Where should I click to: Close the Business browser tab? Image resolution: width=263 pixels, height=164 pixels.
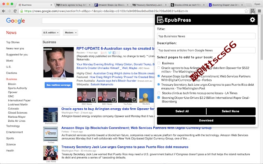(x=51, y=5)
